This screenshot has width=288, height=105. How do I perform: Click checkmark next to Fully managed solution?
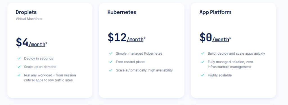pyautogui.click(x=202, y=62)
